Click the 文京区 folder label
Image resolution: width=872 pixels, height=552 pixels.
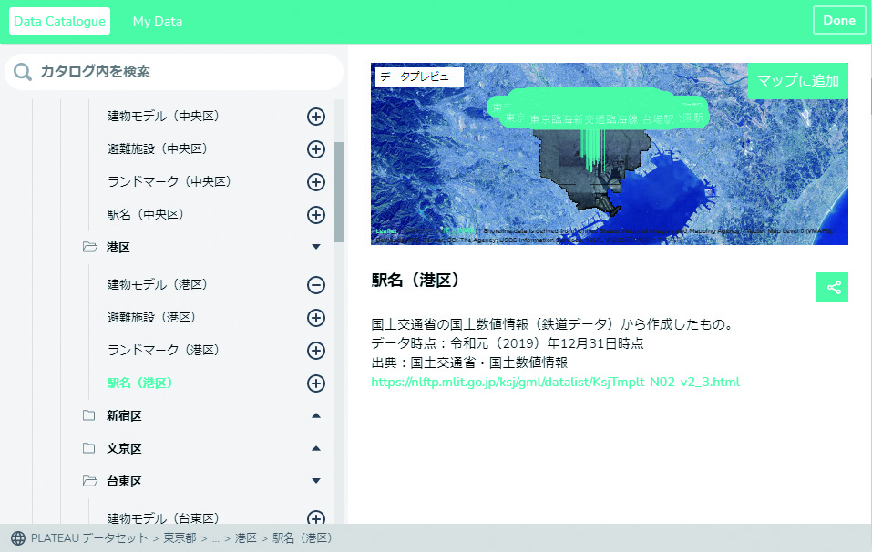pos(124,448)
